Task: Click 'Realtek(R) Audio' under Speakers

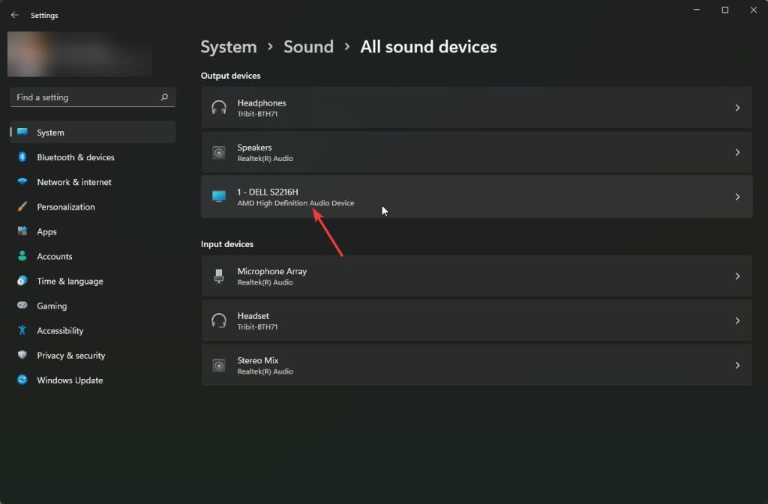Action: coord(265,158)
